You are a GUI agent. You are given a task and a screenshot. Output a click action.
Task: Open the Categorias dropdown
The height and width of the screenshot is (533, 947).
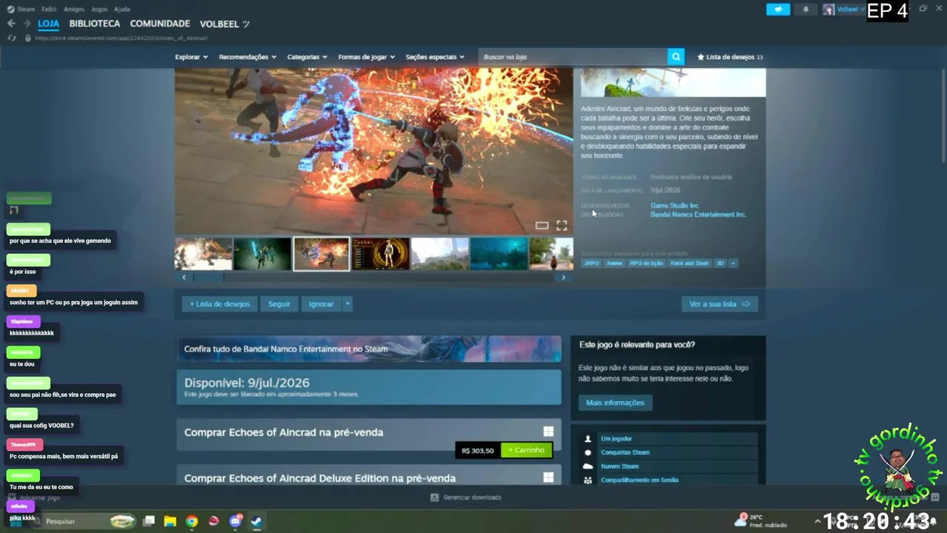[308, 57]
